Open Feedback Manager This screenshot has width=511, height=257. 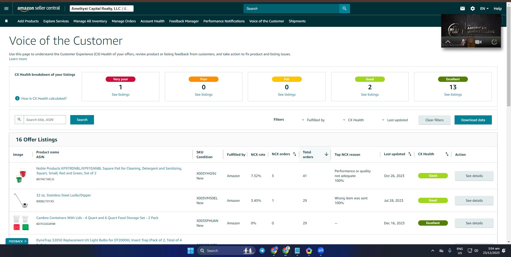pos(184,21)
